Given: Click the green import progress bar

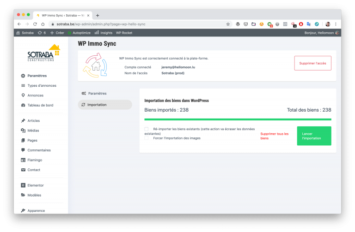Looking at the screenshot, I should (238, 119).
